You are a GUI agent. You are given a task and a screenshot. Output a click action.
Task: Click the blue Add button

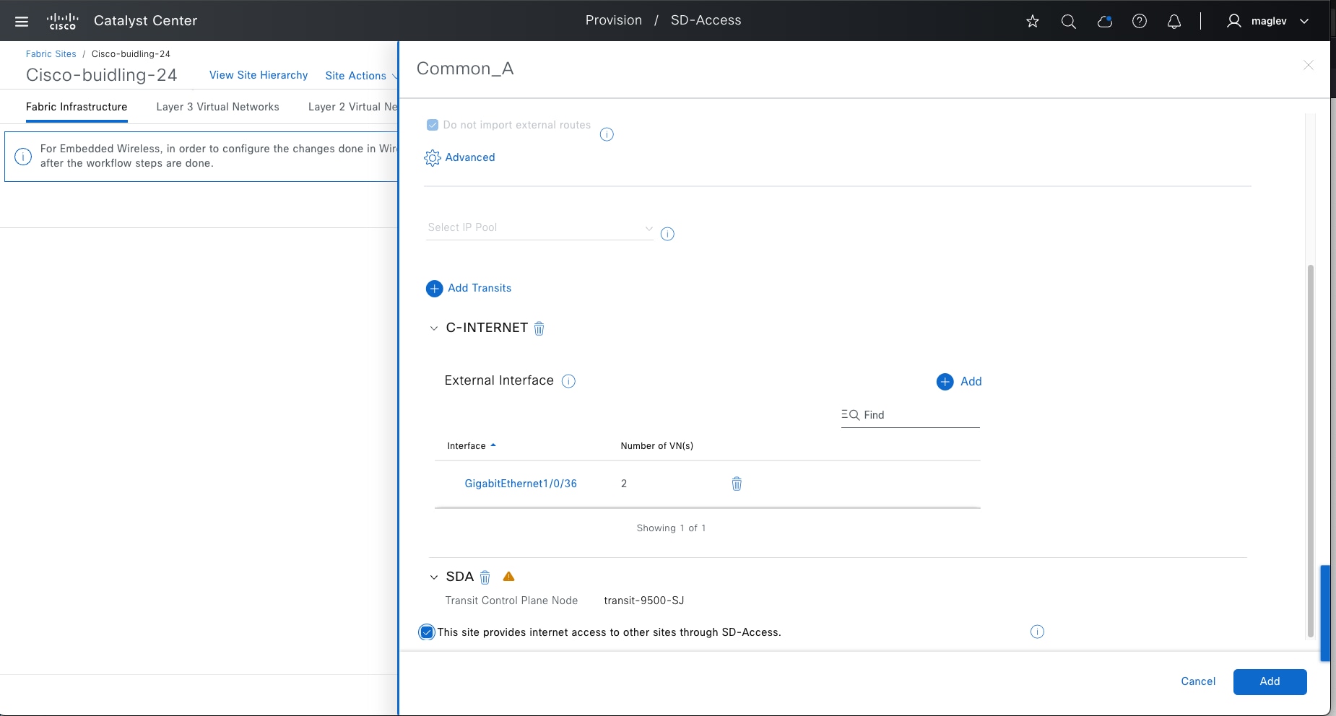point(1270,681)
